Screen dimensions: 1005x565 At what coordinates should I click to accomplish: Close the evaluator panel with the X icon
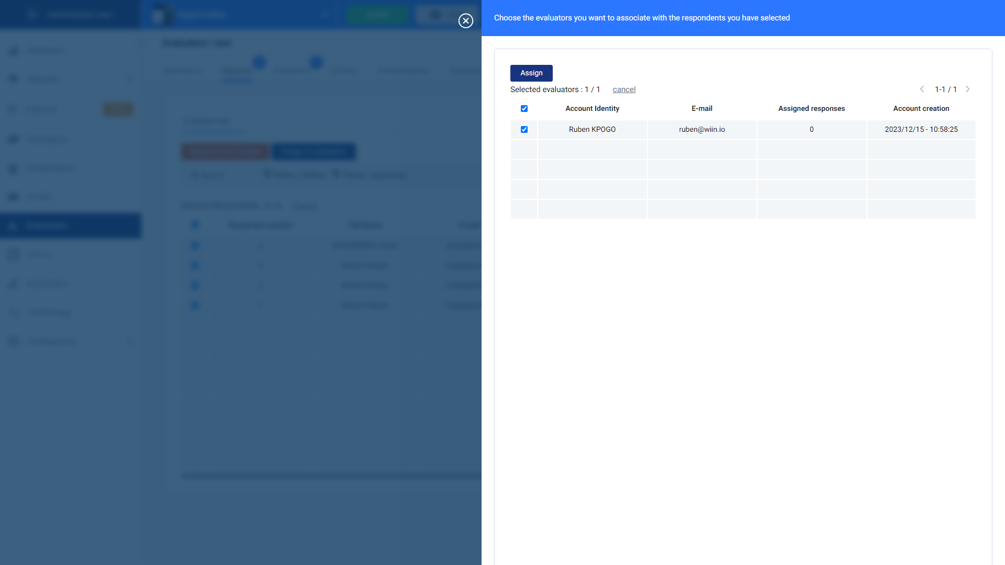tap(465, 20)
